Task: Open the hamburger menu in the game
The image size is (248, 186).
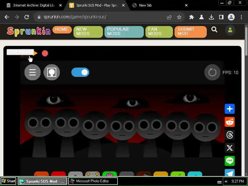Action: tap(33, 72)
